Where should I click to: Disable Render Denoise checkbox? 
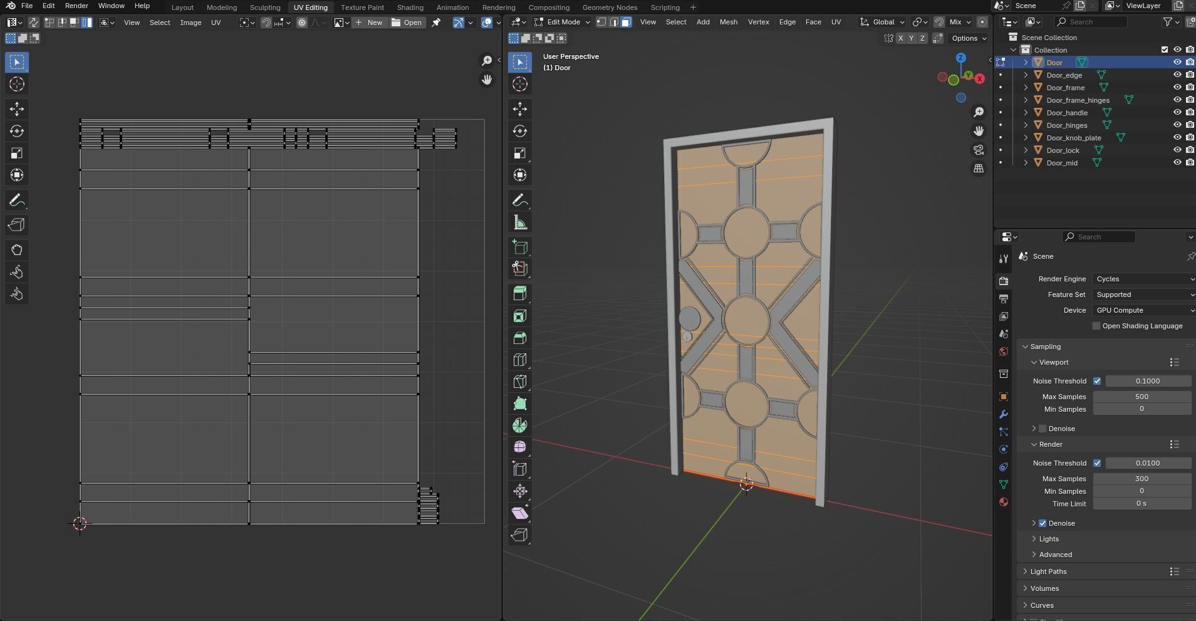[x=1043, y=523]
